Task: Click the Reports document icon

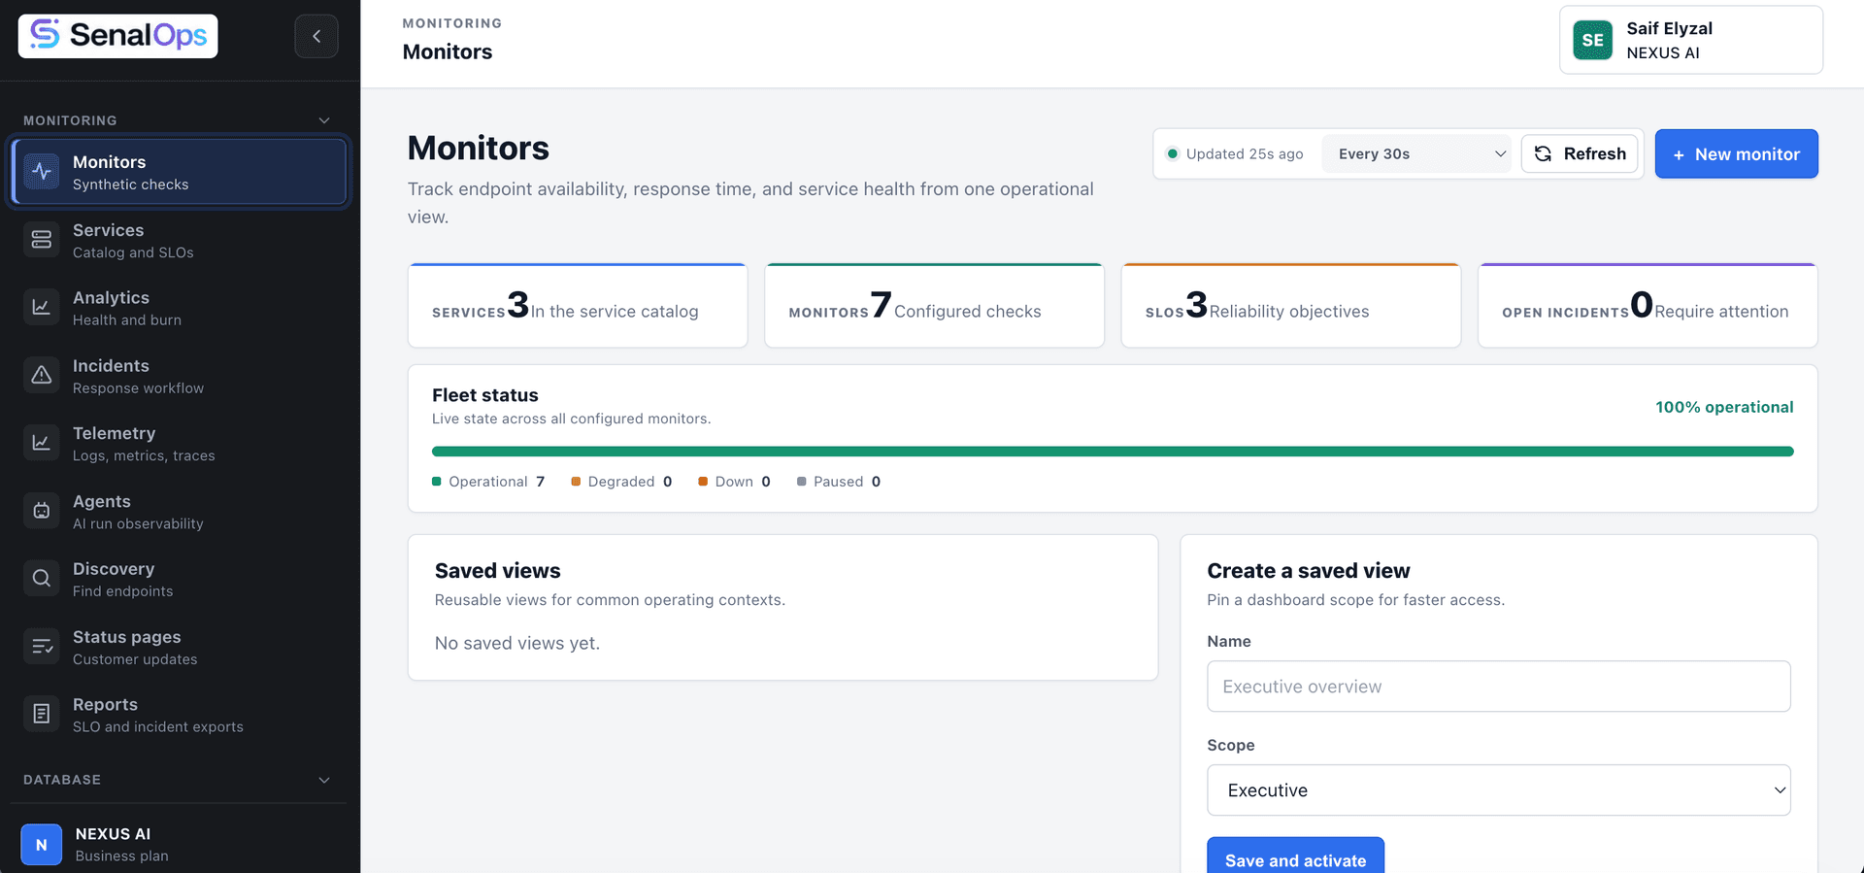Action: (42, 714)
